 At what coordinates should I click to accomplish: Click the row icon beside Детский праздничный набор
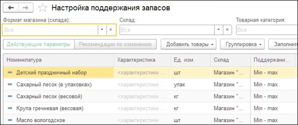[10, 73]
